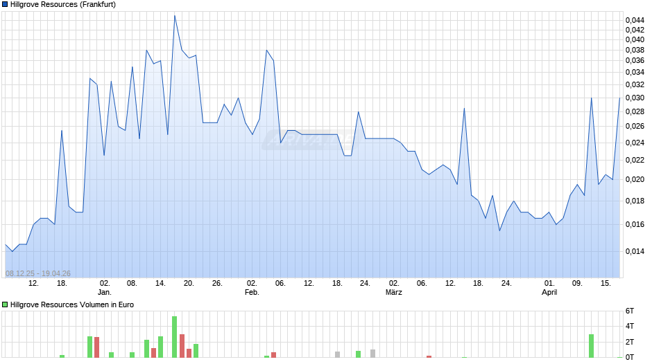Click the 0,040 price axis label
The height and width of the screenshot is (364, 652).
click(635, 40)
